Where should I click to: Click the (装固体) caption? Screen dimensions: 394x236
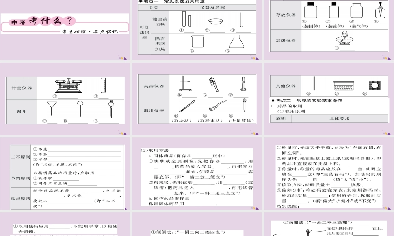pos(311,26)
